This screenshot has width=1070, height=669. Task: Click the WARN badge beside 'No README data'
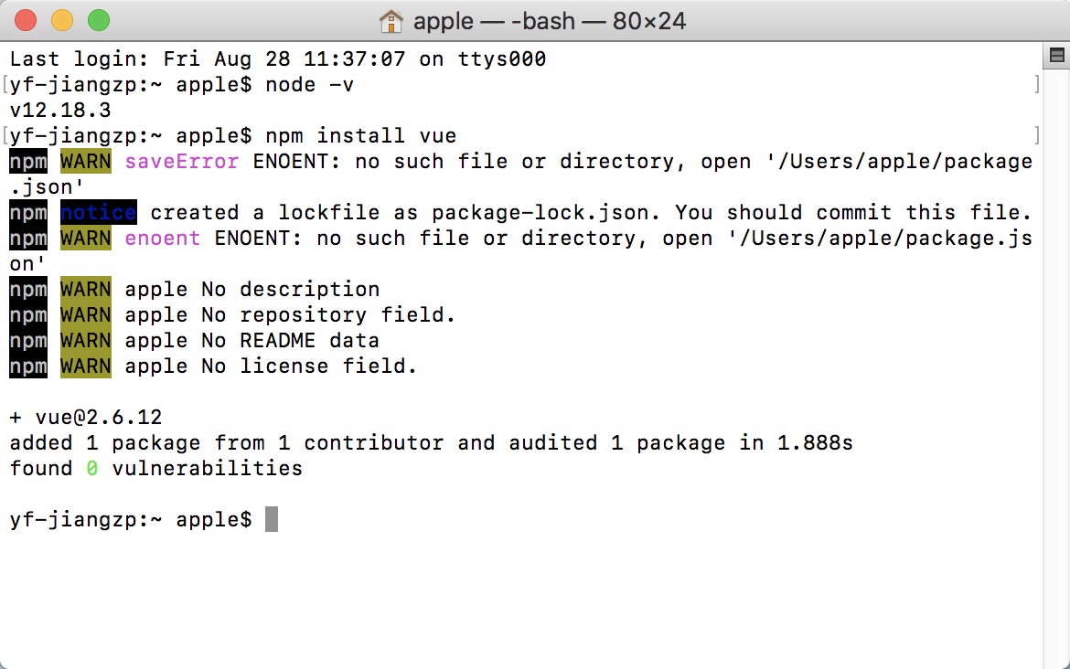click(x=85, y=340)
